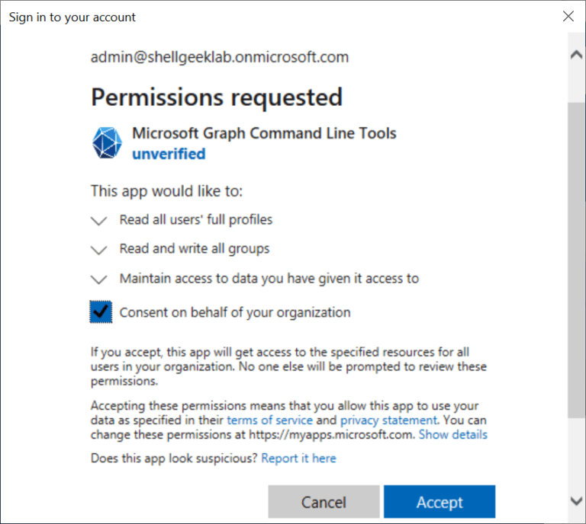Click the Read all users' full profiles text

pos(196,220)
